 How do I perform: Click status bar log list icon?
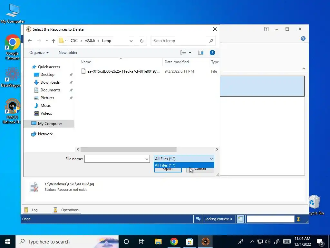click(x=240, y=219)
